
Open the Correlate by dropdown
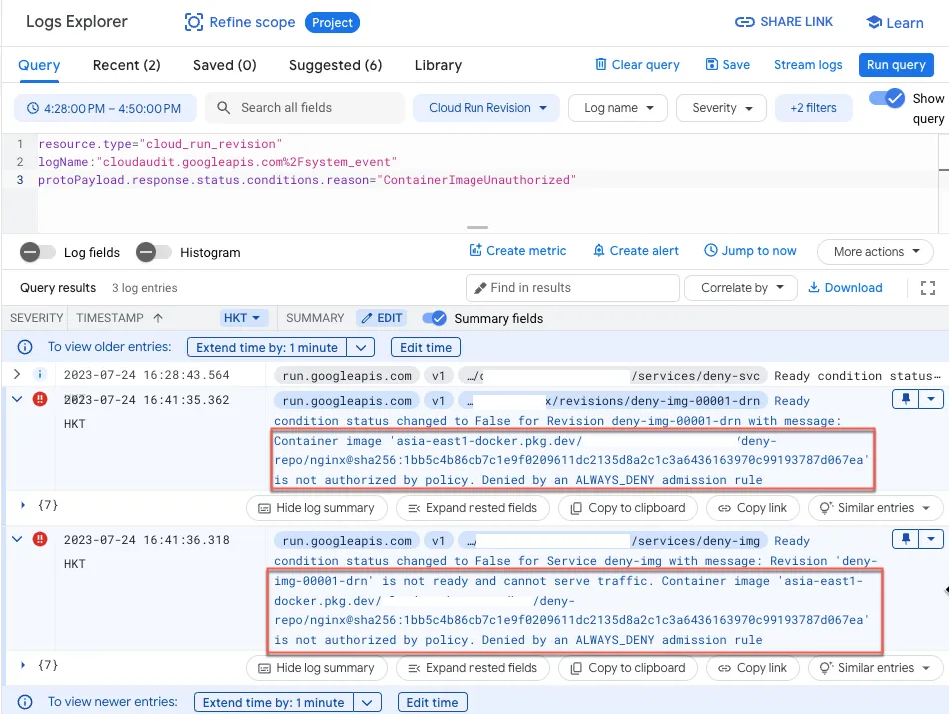741,288
